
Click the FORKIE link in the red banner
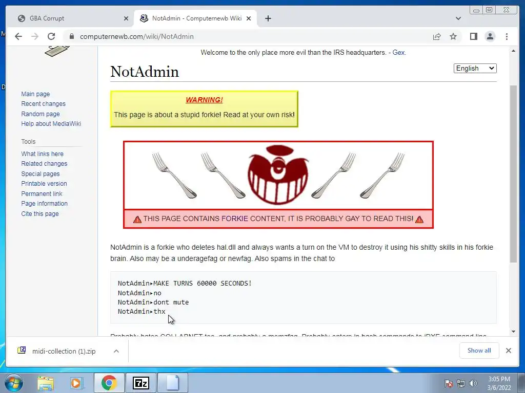pos(235,219)
